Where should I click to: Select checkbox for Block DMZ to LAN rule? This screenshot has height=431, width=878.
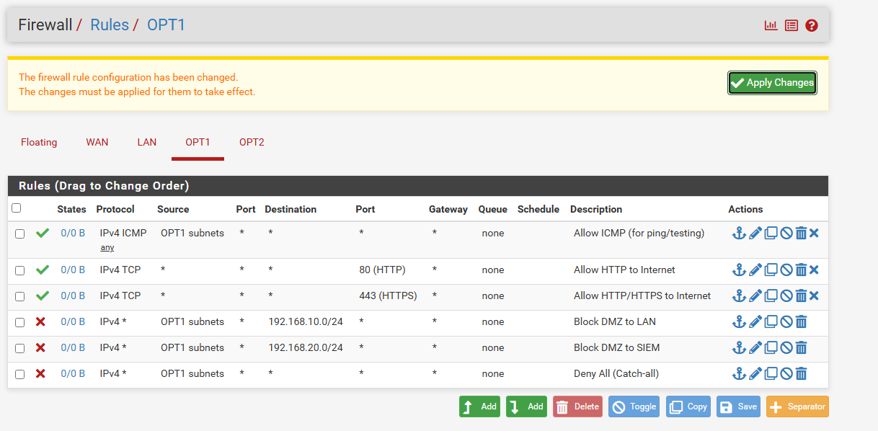(20, 322)
